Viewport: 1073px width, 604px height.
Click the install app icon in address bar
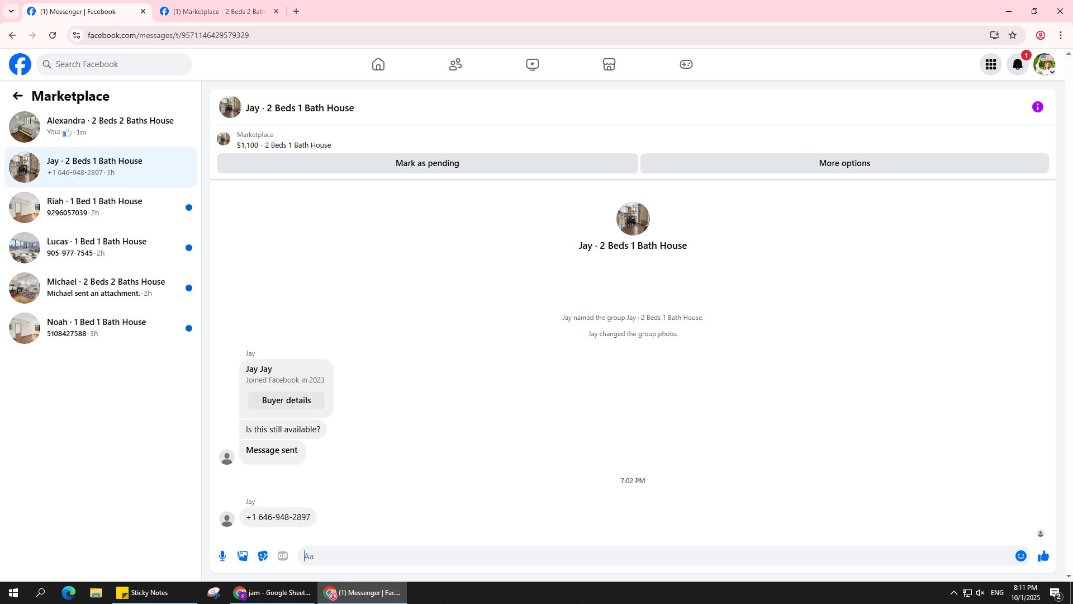[995, 35]
